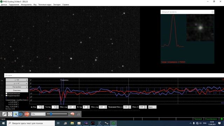Open the Гидирование menu
The image size is (224, 126).
[14, 5]
